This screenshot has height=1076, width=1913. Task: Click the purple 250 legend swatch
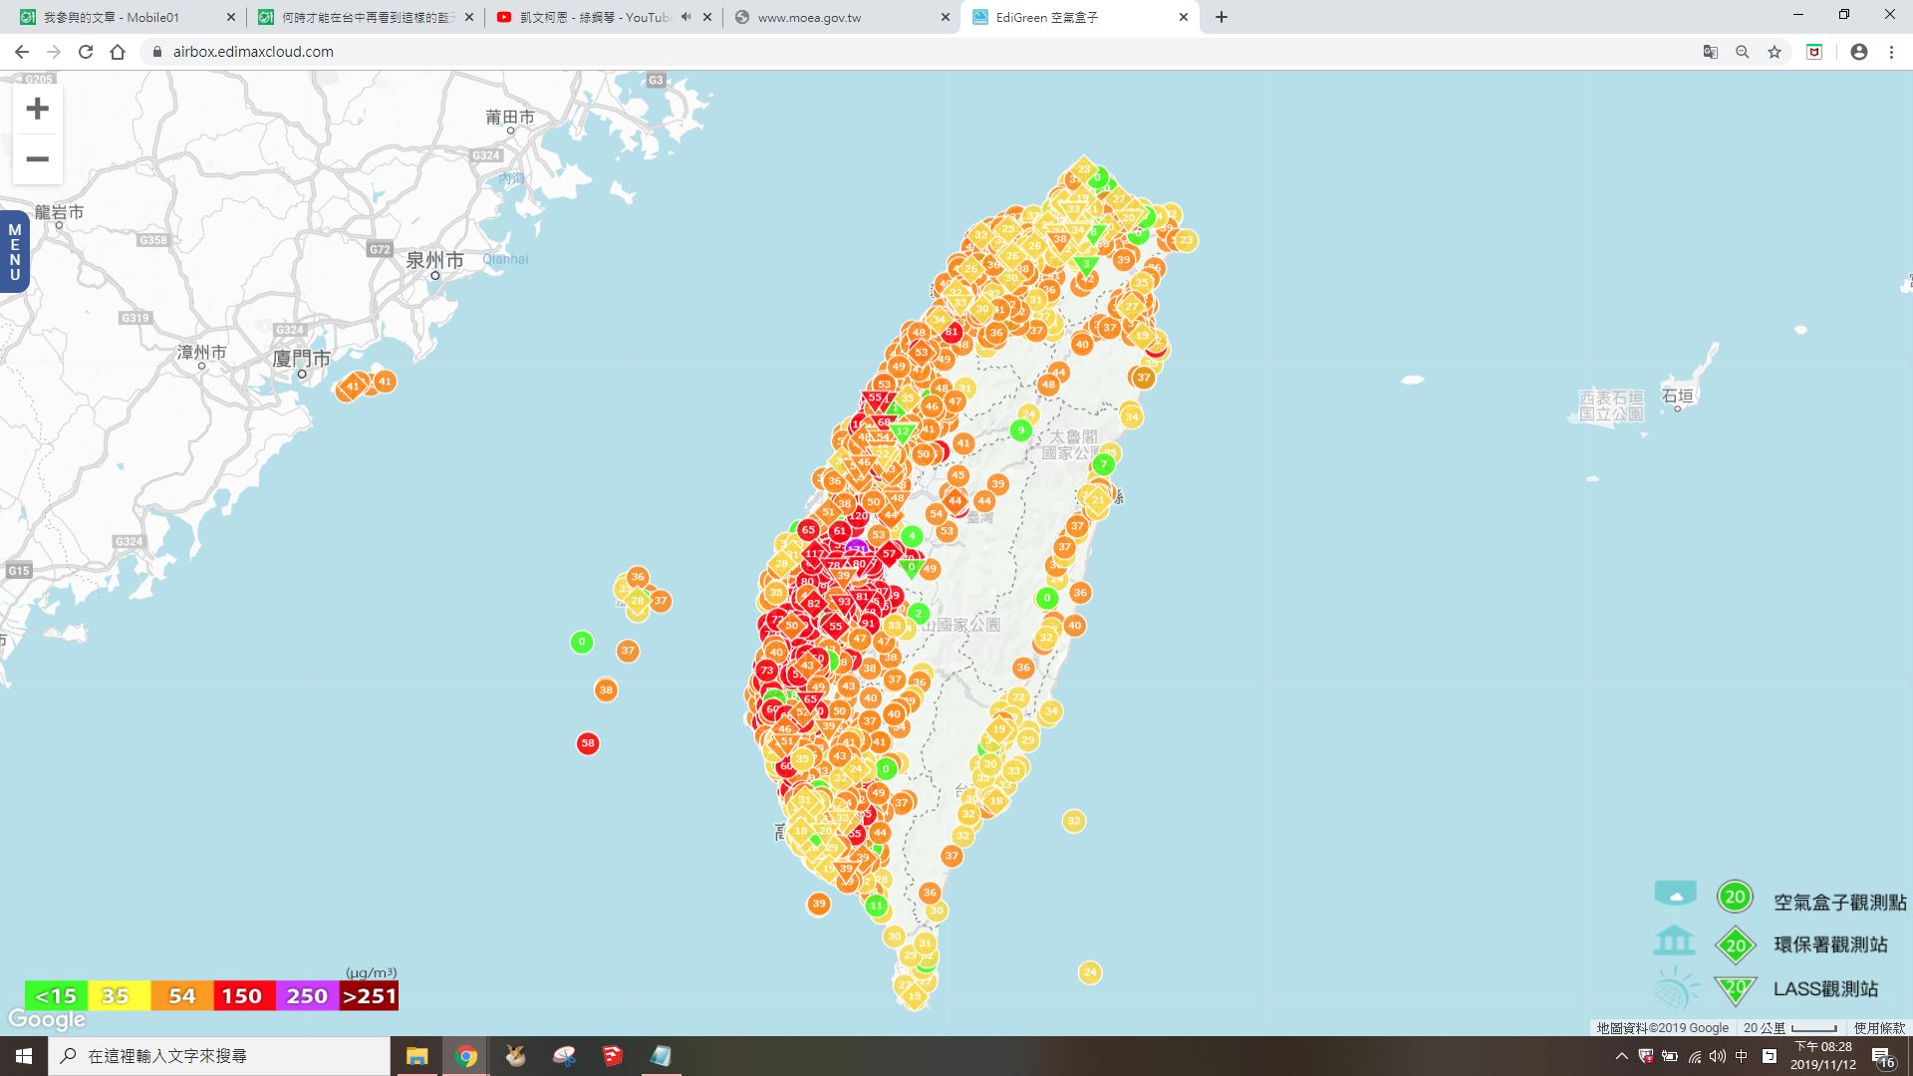(x=307, y=996)
